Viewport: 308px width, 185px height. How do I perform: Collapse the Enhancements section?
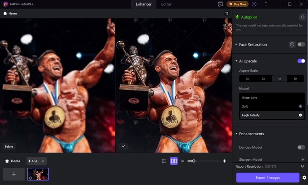coord(236,134)
